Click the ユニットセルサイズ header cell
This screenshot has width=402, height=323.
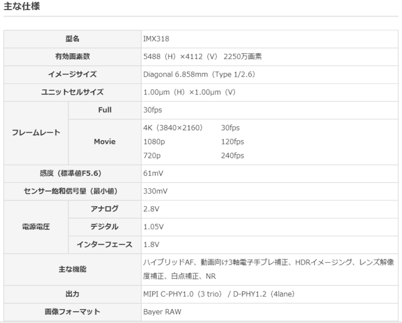coord(72,92)
